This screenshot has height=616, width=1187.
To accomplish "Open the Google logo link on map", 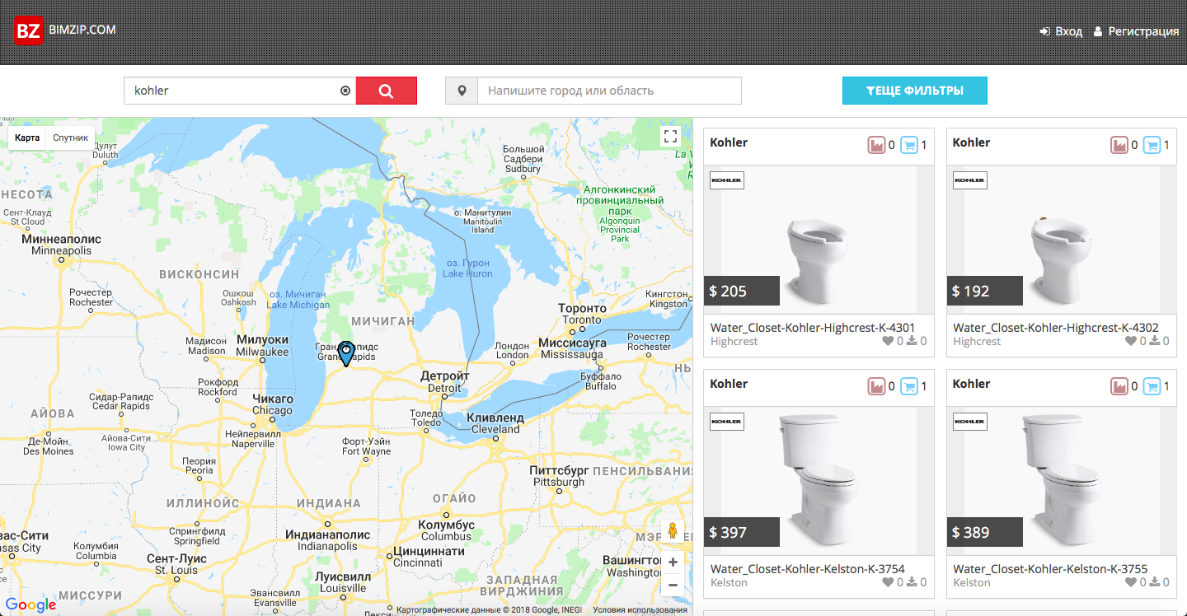I will click(30, 605).
